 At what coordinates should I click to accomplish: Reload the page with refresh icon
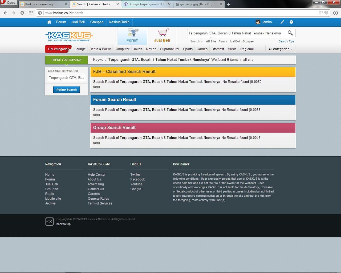(22, 13)
